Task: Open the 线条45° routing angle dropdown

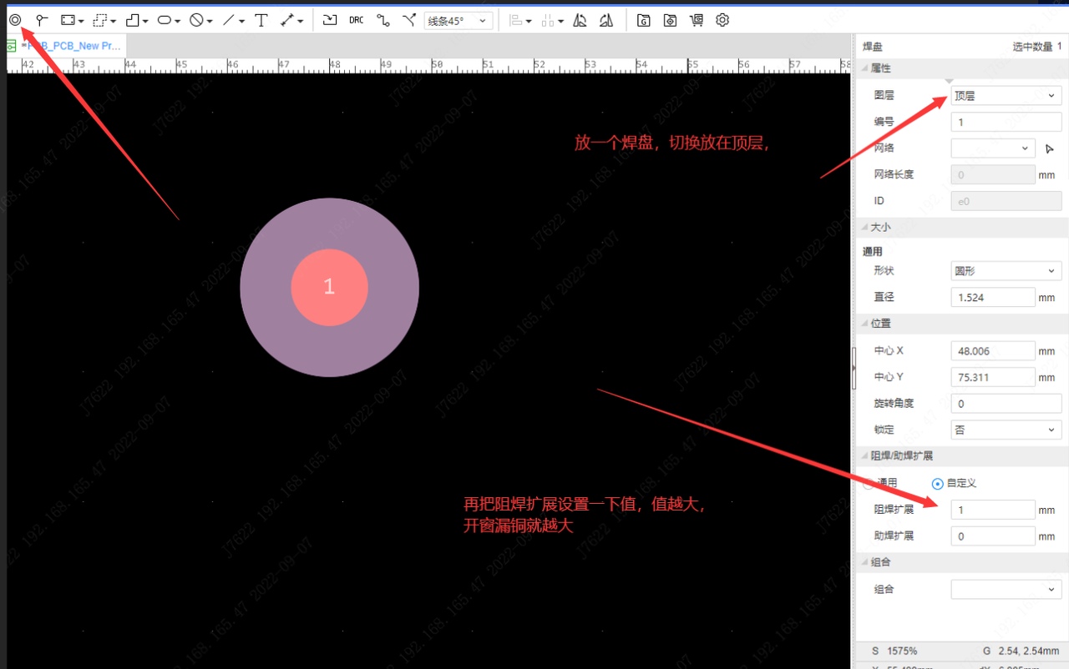Action: coord(459,21)
